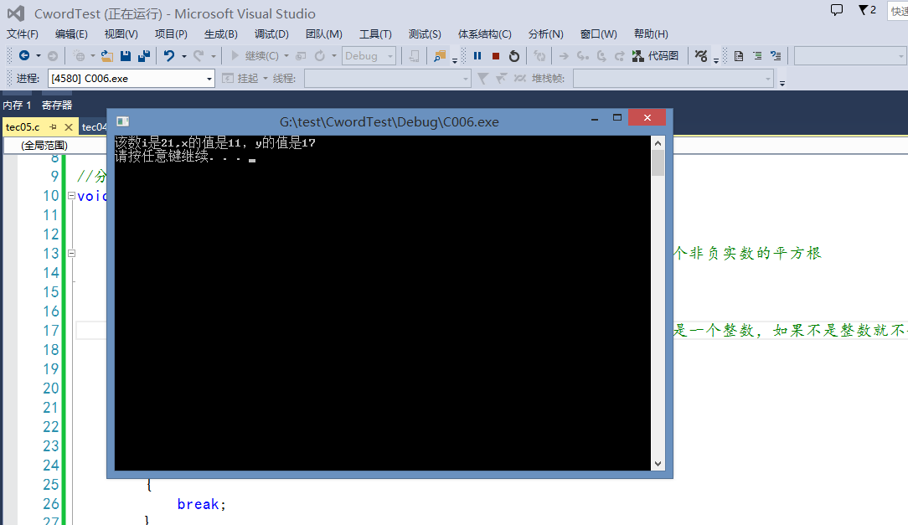Open the 窗口(W) menu
Image resolution: width=908 pixels, height=525 pixels.
(x=598, y=34)
